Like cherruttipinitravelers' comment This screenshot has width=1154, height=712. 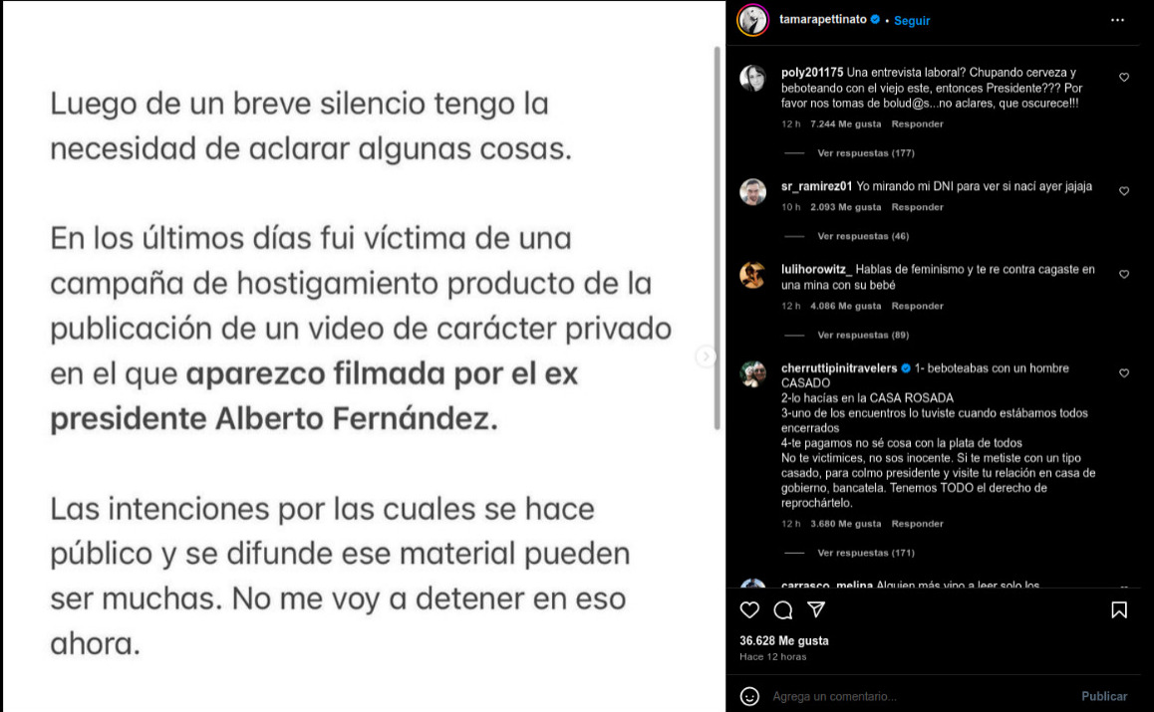[1124, 372]
